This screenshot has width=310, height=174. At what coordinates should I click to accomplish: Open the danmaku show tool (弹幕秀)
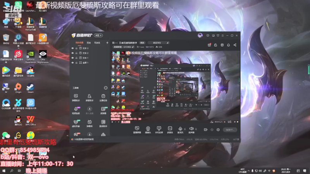(x=90, y=123)
